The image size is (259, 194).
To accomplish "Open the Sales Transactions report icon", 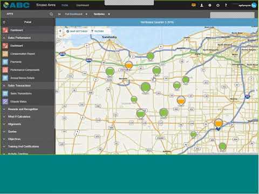I will [5, 93].
